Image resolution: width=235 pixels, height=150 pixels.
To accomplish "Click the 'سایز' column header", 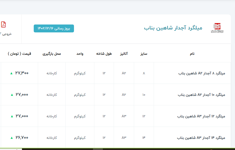I will 144,54.
